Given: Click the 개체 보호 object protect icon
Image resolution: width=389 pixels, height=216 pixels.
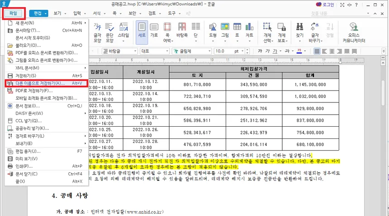Looking at the screenshot, I should [x=282, y=32].
